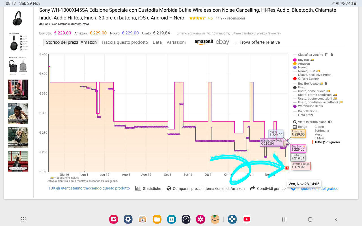Select the top headphones product thumbnail
The image size is (362, 226).
click(18, 18)
